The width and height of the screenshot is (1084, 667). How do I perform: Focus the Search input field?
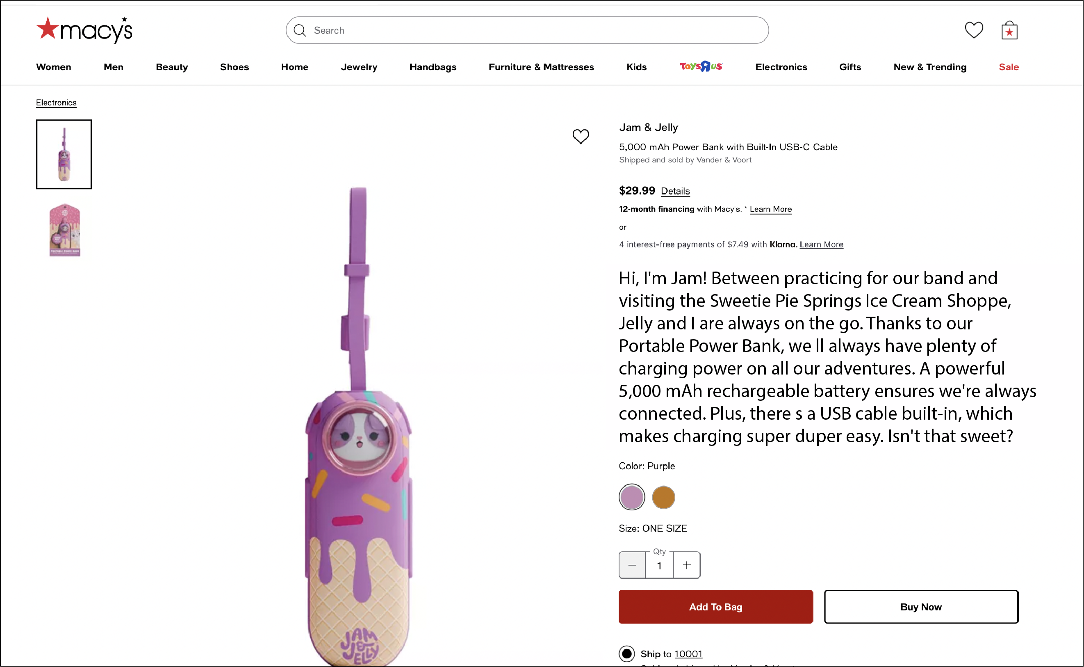tap(529, 30)
